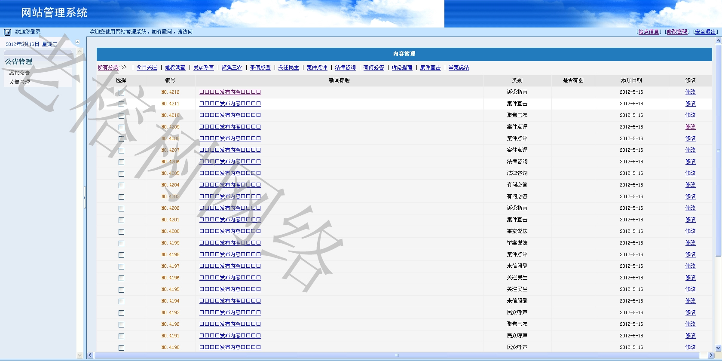
Task: Click the main vertical scrollbar up arrow
Action: 718,41
